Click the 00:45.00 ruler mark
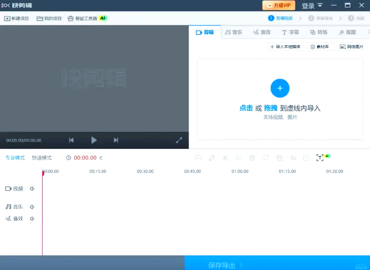 [193, 172]
